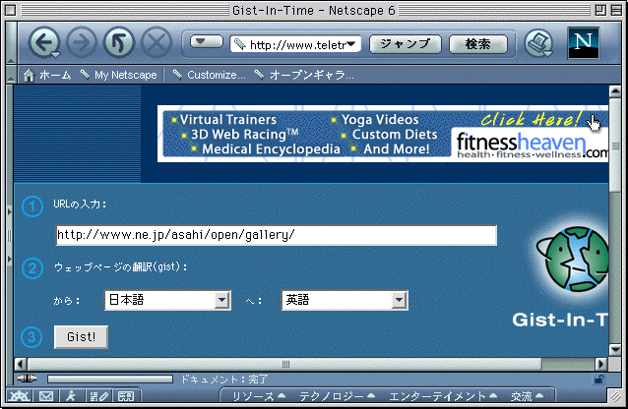Click the horizontal scrollbar thumb
Viewport: 628px width, 409px height.
pos(284,364)
